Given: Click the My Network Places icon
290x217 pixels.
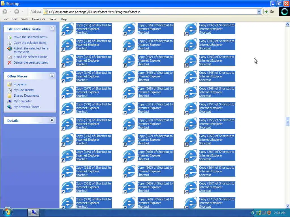Looking at the screenshot, I should tap(10, 107).
